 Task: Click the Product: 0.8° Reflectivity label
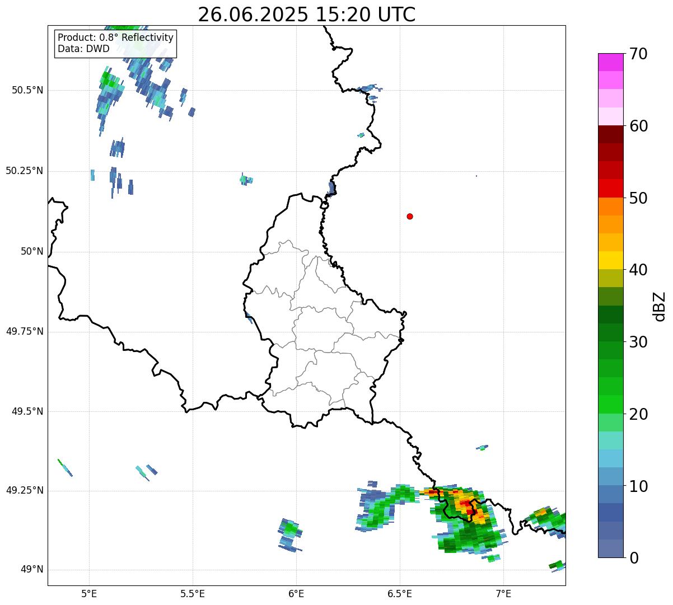116,37
